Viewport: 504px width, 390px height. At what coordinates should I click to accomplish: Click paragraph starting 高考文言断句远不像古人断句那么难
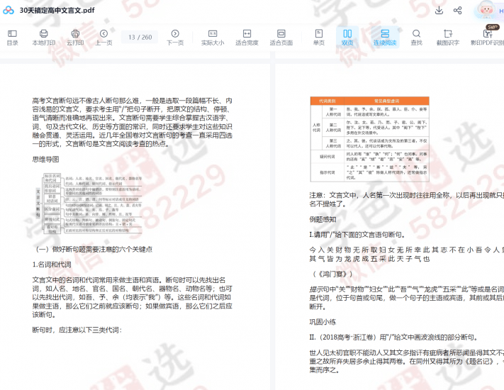[x=132, y=122]
